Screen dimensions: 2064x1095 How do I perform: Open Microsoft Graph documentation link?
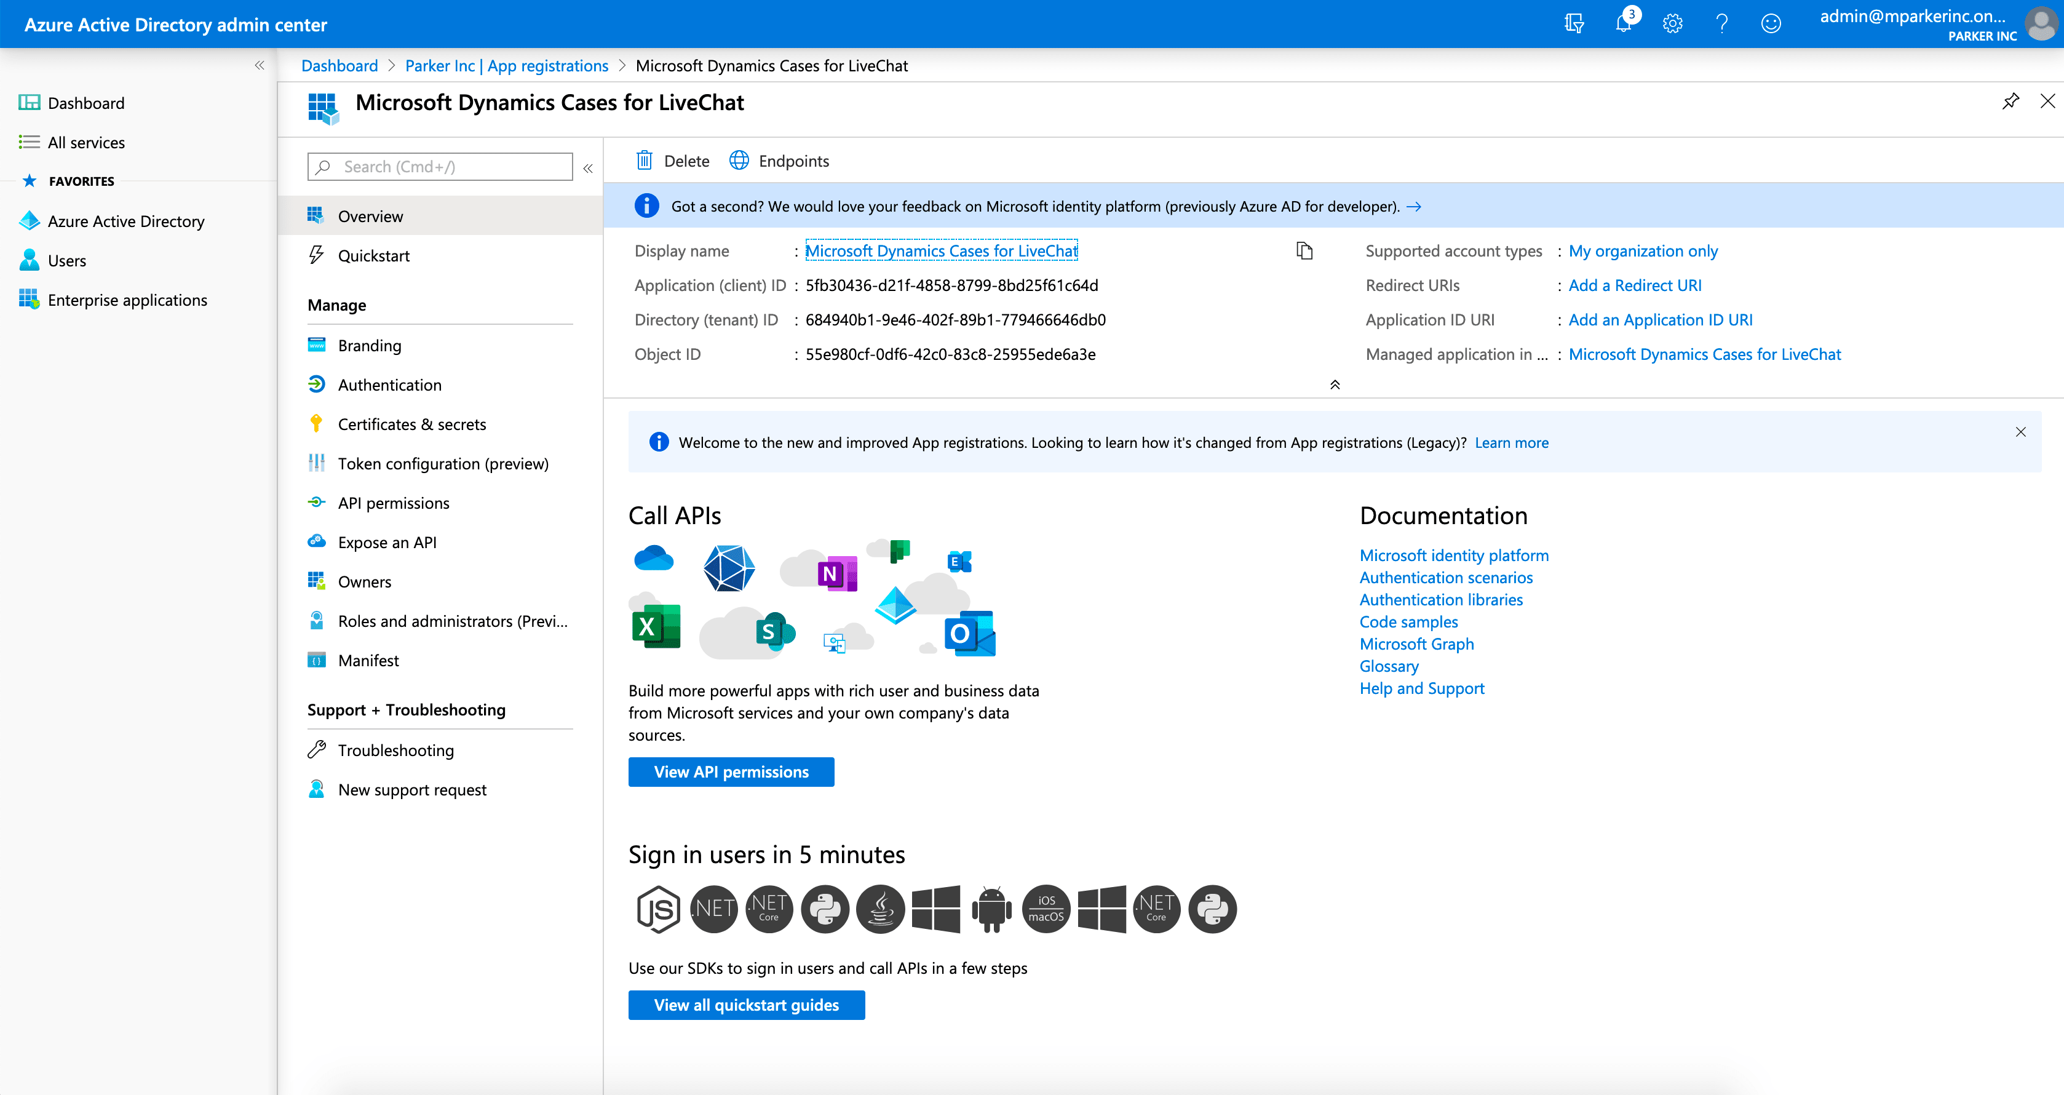coord(1416,643)
